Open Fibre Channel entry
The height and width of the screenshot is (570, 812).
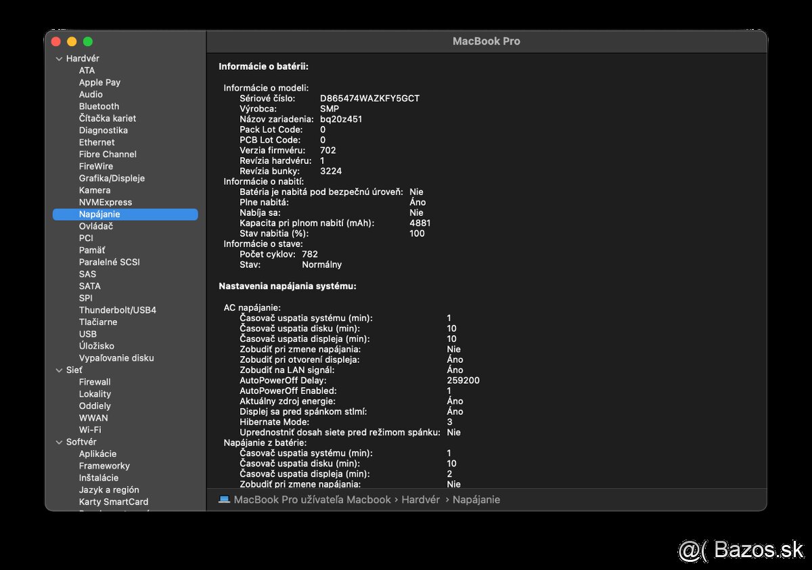coord(108,154)
